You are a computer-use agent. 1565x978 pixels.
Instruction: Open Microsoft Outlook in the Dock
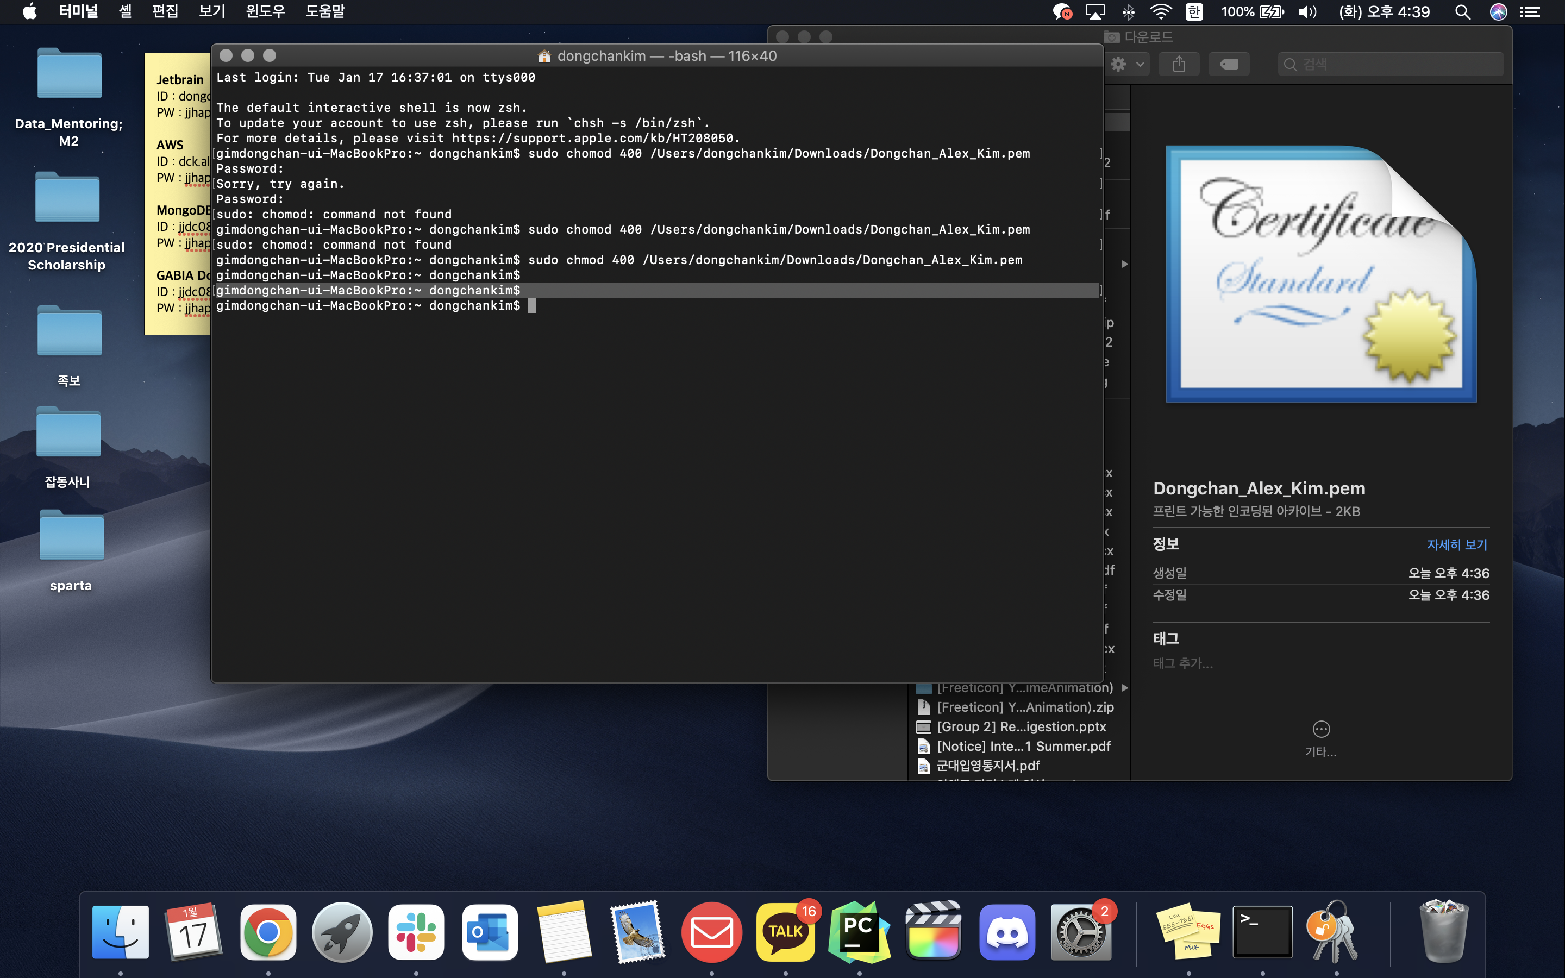490,931
